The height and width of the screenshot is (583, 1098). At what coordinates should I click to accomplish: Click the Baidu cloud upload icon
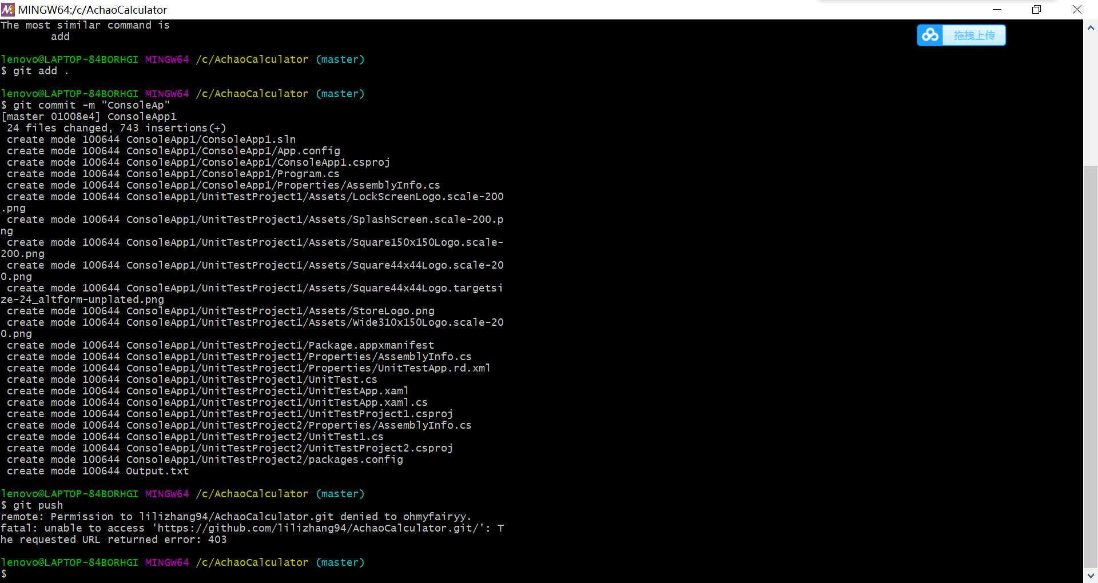[x=930, y=35]
